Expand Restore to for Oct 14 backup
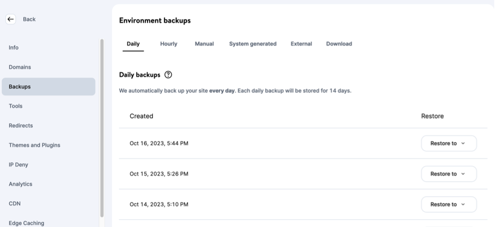The image size is (495, 227). coord(449,205)
